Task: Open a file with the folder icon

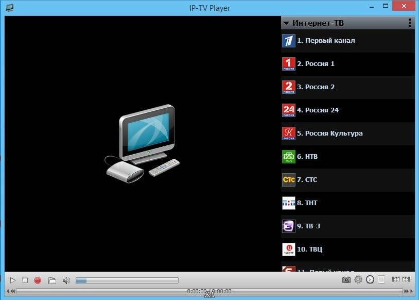Action: pos(52,280)
